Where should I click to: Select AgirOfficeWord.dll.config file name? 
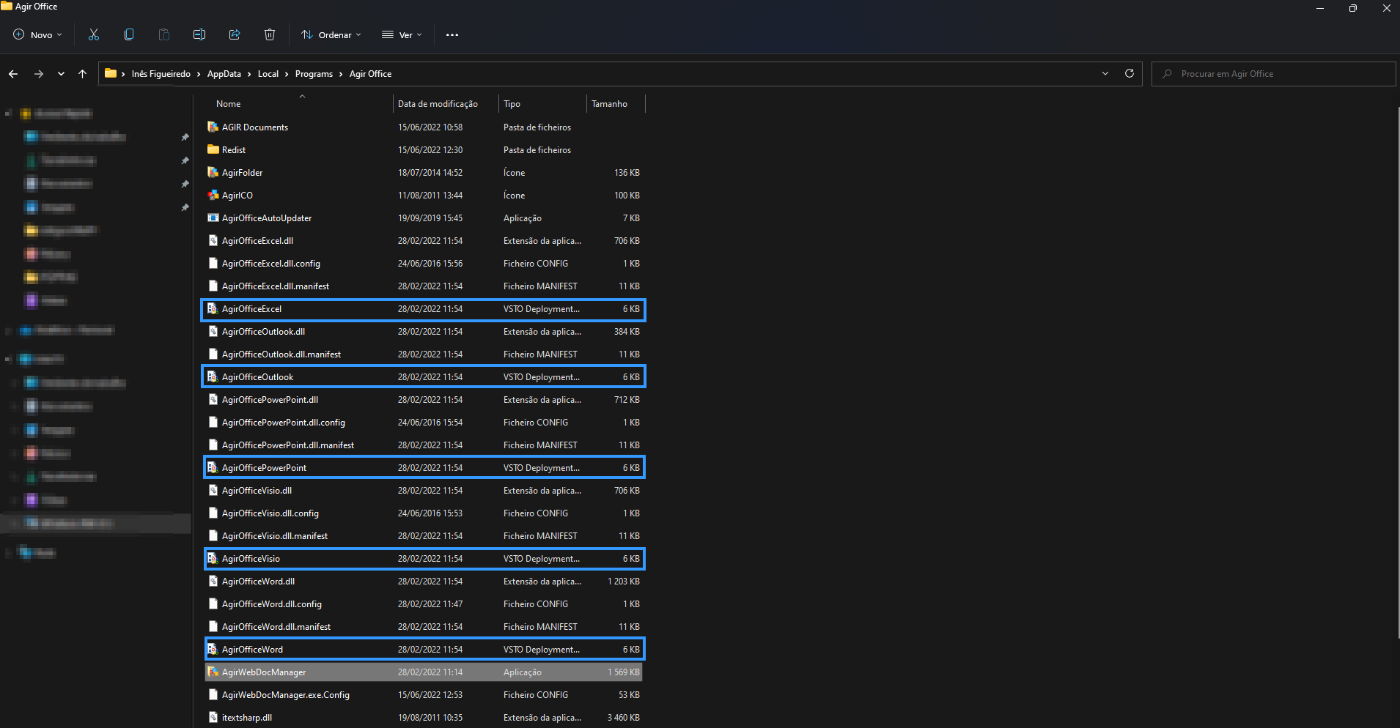coord(272,603)
